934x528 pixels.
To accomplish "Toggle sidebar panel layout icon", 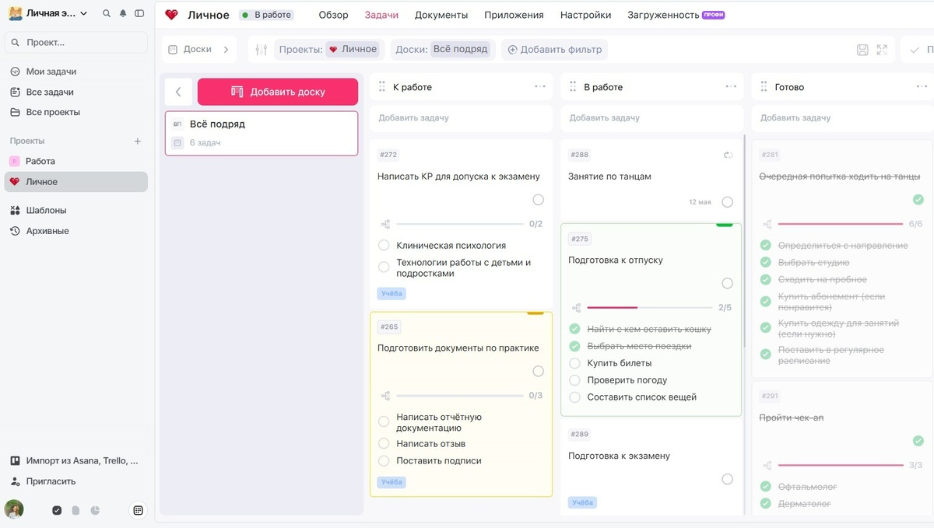I will 139,13.
